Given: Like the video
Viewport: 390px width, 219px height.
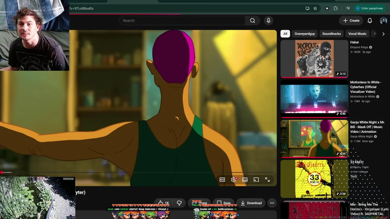Looking at the screenshot, I should [x=163, y=203].
